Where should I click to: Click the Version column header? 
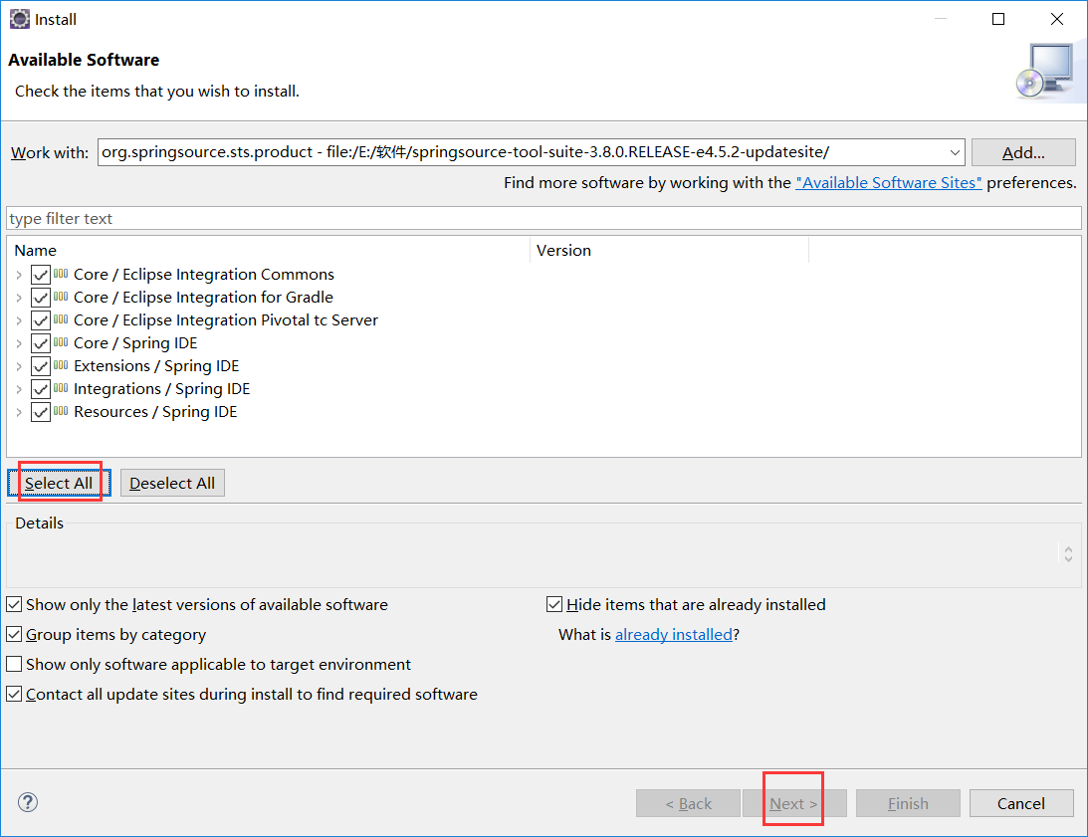tap(670, 251)
